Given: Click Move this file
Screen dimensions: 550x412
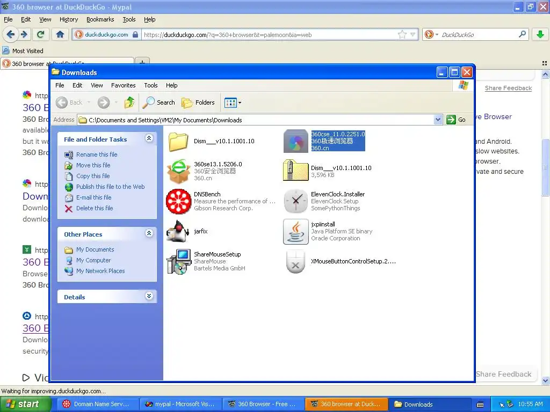Looking at the screenshot, I should [x=93, y=165].
